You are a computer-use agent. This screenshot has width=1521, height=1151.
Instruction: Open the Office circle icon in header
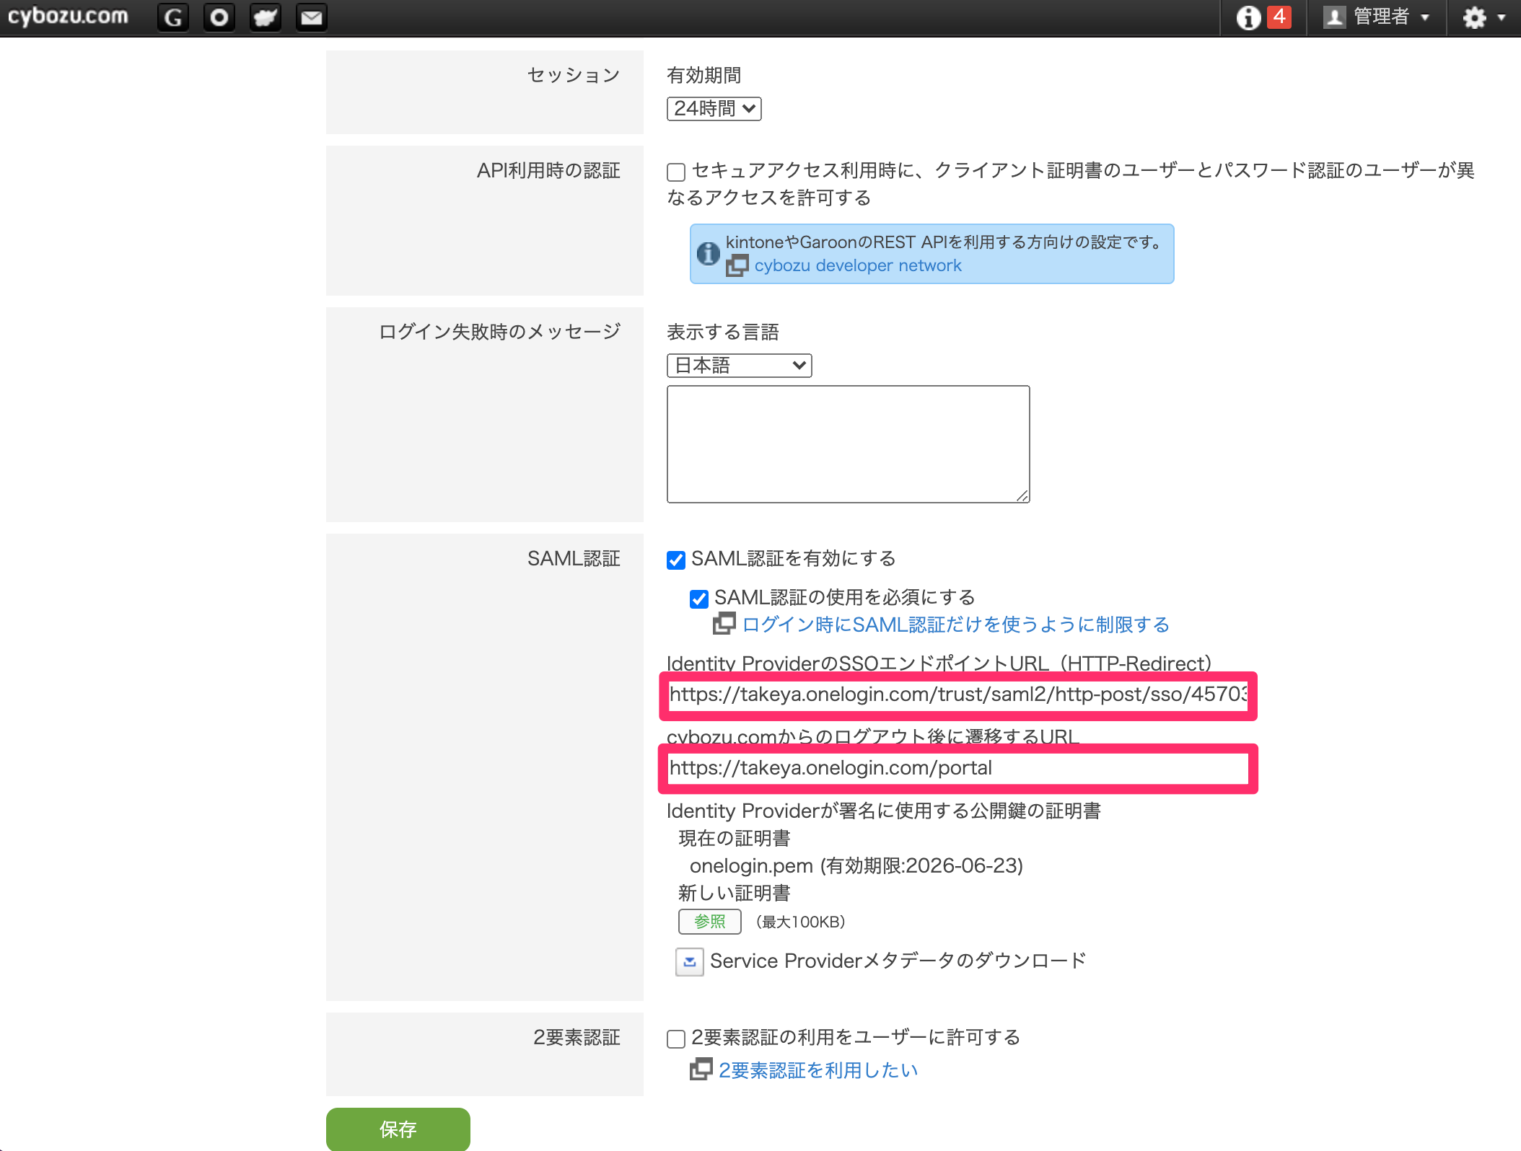(x=219, y=17)
